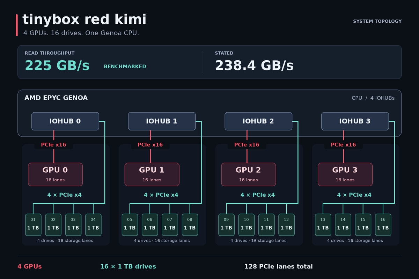419x279 pixels.
Task: Click drive 13 tile
Action: click(323, 225)
